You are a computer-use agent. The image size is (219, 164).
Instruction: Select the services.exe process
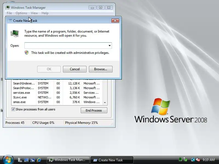tap(22, 93)
